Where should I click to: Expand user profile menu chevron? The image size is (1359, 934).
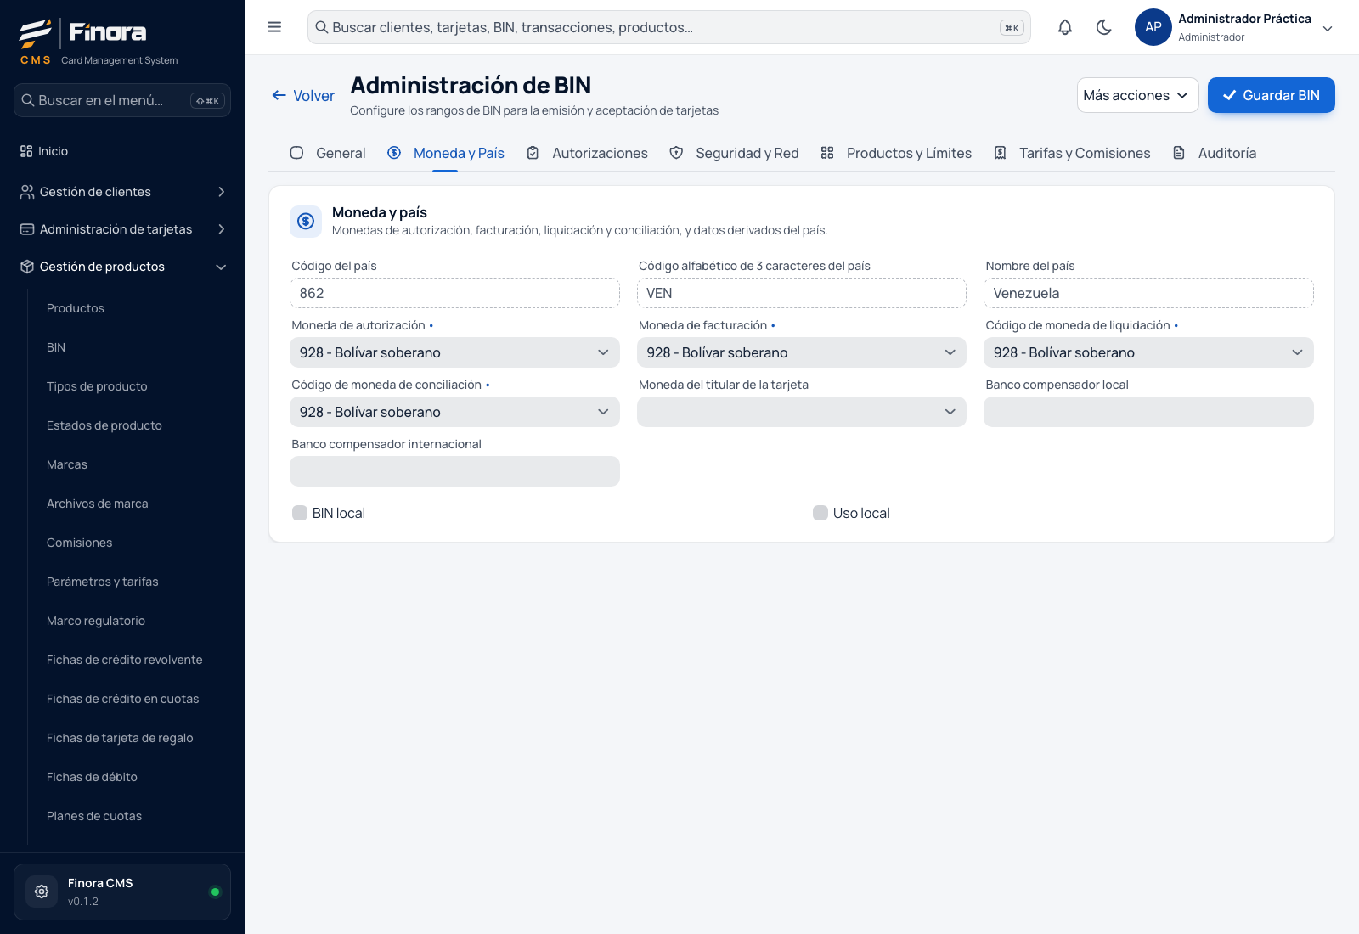point(1328,28)
